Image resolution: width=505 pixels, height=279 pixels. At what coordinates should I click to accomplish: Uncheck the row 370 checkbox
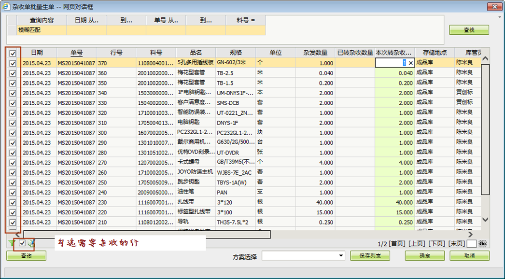point(13,63)
